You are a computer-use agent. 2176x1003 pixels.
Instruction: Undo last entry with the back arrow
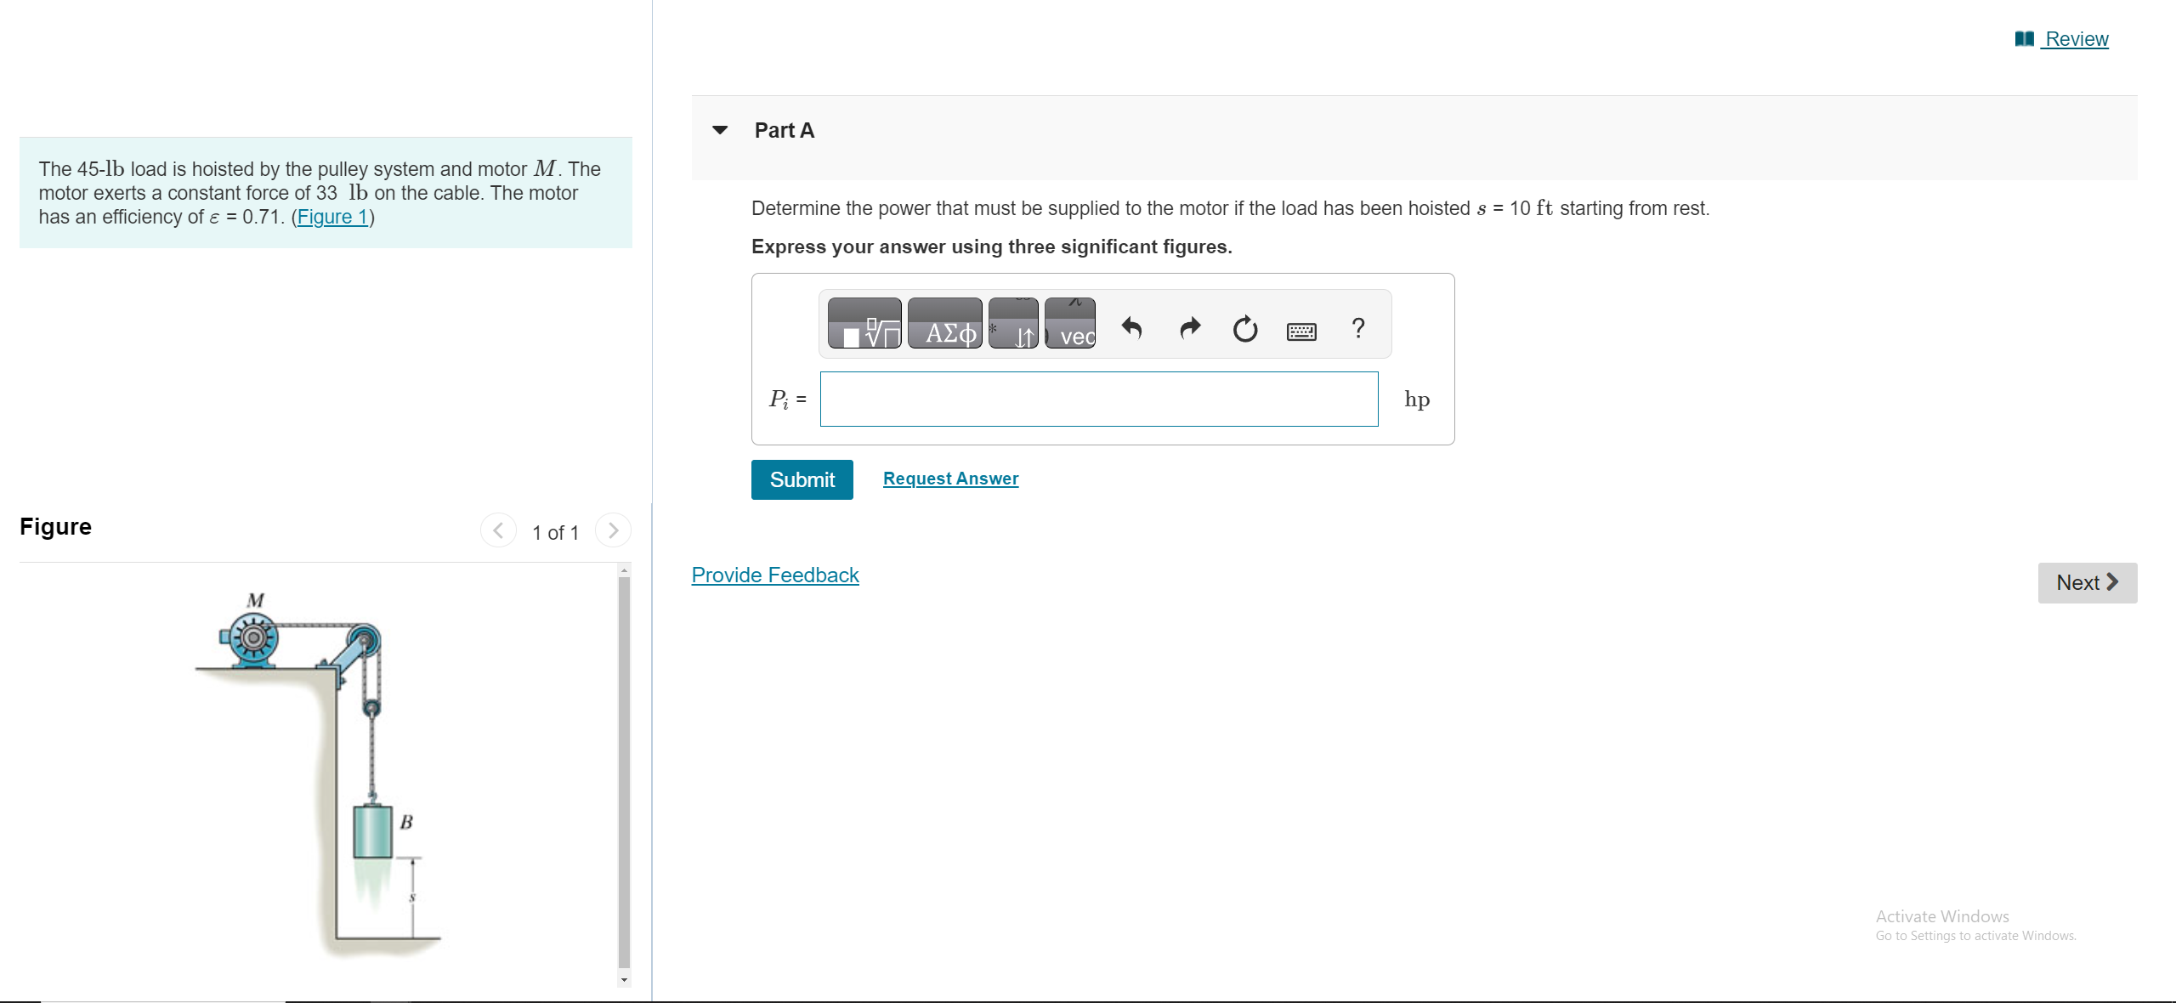(x=1131, y=327)
